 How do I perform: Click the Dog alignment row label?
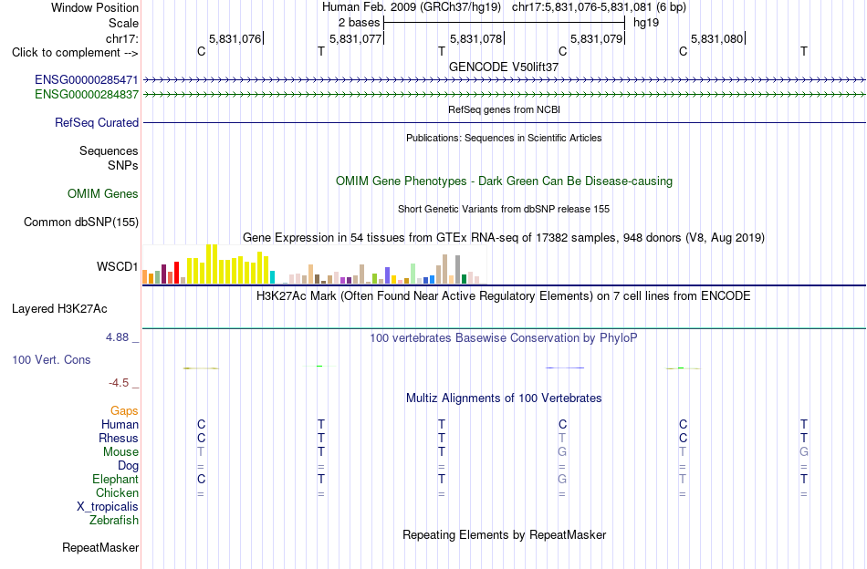click(128, 466)
